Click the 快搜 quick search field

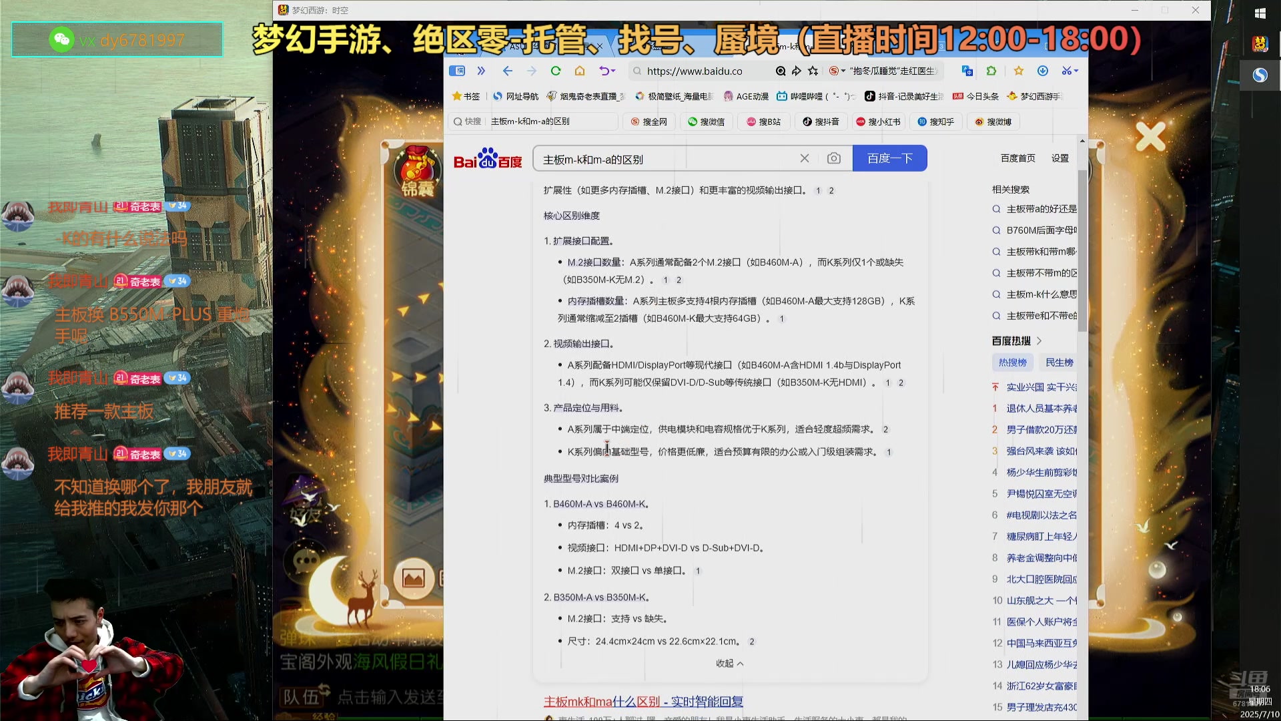534,122
